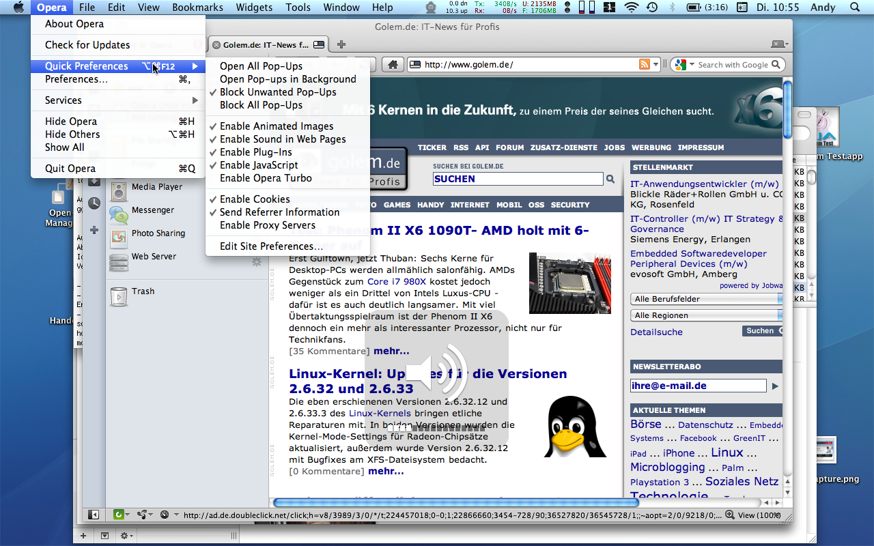Open the Bookmarks menu in the menu bar

(x=197, y=8)
